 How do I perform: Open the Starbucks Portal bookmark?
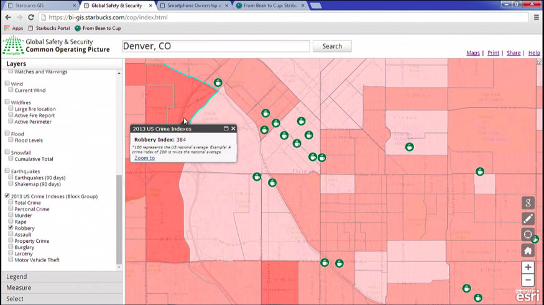[49, 28]
